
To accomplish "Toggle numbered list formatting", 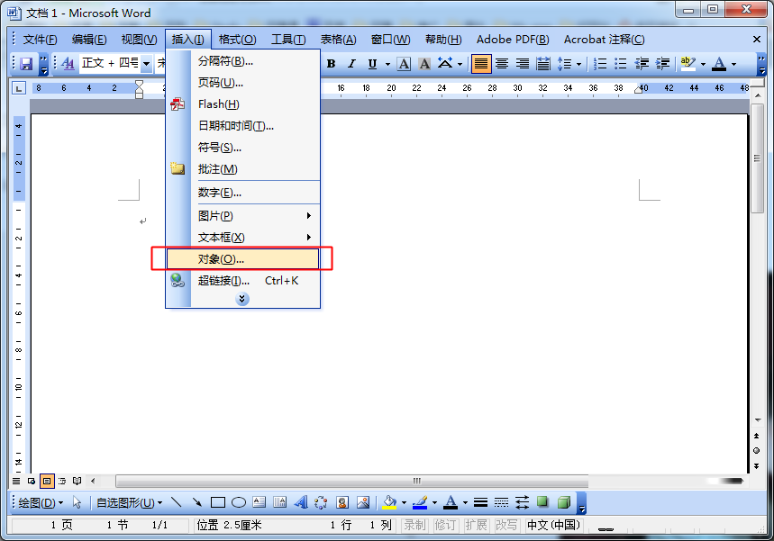I will [600, 64].
